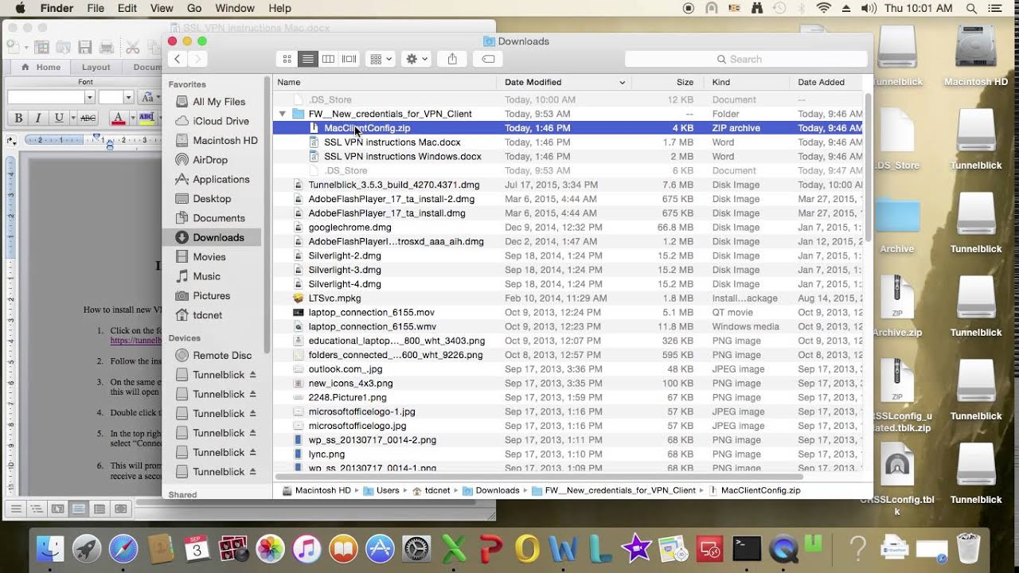
Task: Open Desktop in sidebar
Action: coord(212,199)
